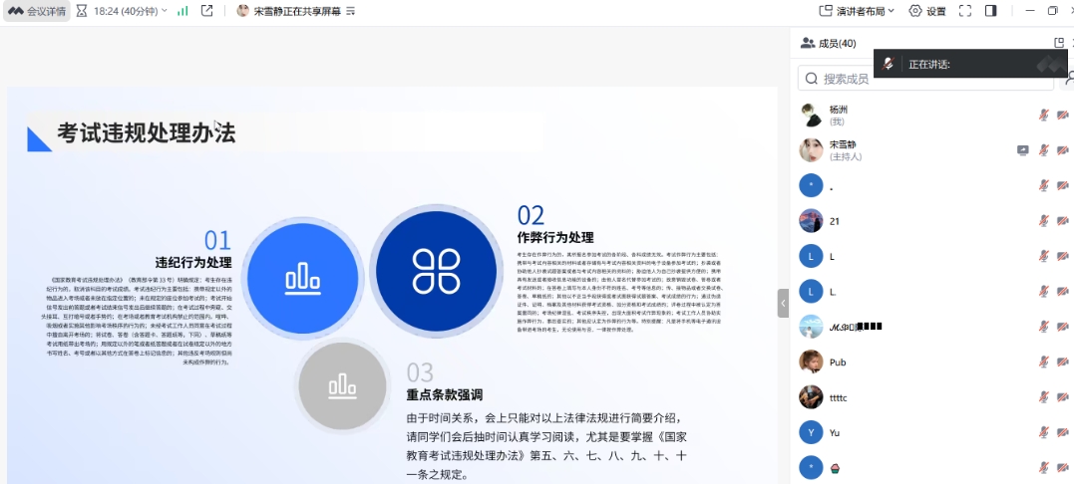Click 宋雪静 host avatar in members list
This screenshot has width=1074, height=484.
[811, 150]
